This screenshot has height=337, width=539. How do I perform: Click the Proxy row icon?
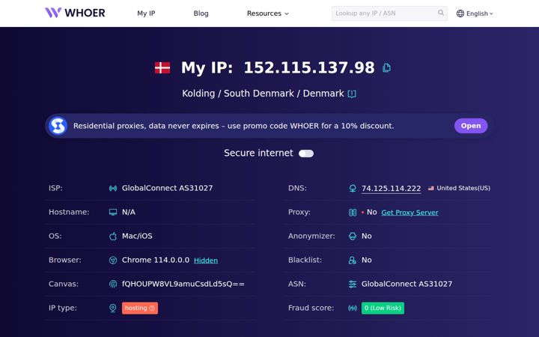tap(353, 212)
